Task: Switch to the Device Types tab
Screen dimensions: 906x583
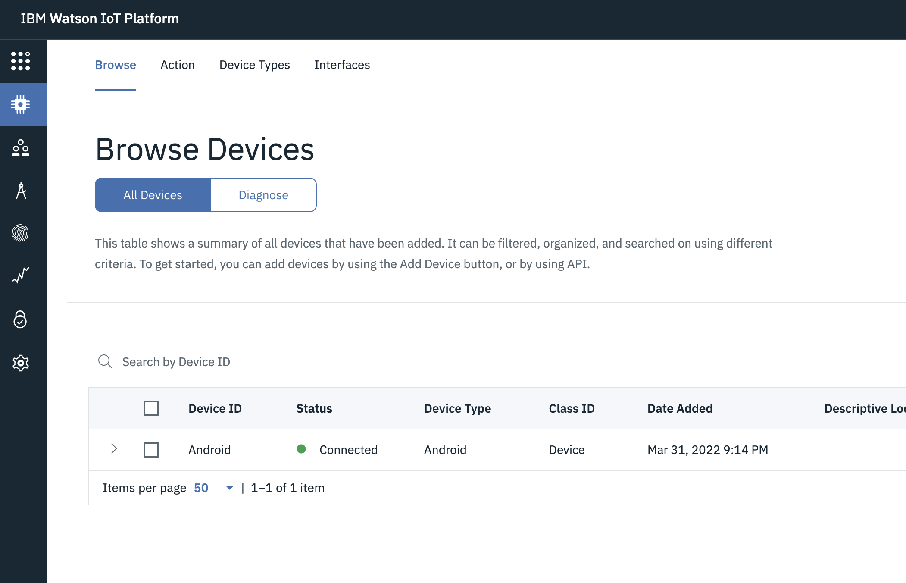Action: [254, 65]
